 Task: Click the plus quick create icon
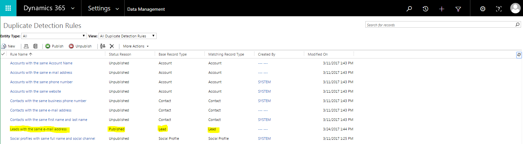442,9
